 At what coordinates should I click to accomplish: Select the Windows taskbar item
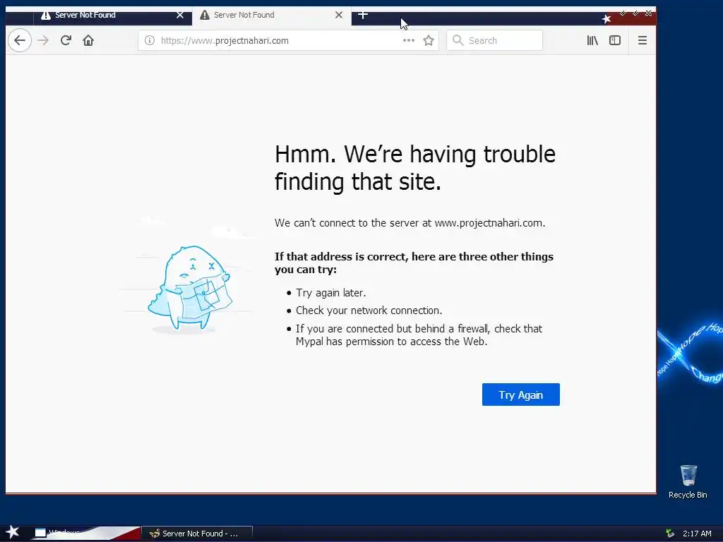pyautogui.click(x=85, y=534)
